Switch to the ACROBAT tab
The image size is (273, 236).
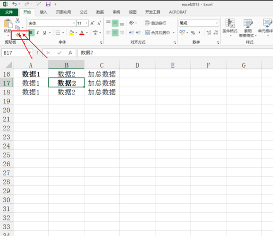(178, 12)
